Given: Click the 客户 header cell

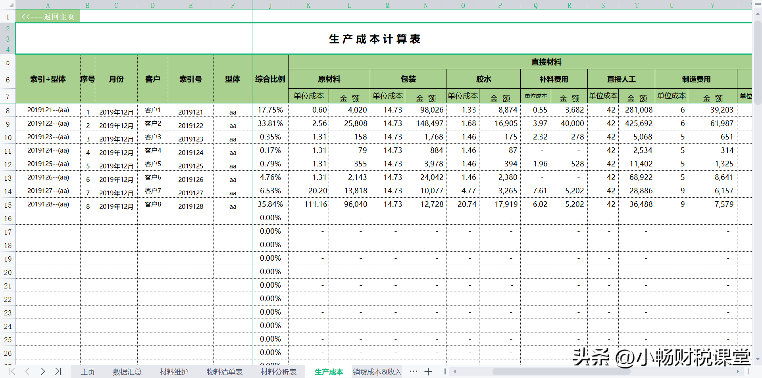Looking at the screenshot, I should click(x=153, y=79).
